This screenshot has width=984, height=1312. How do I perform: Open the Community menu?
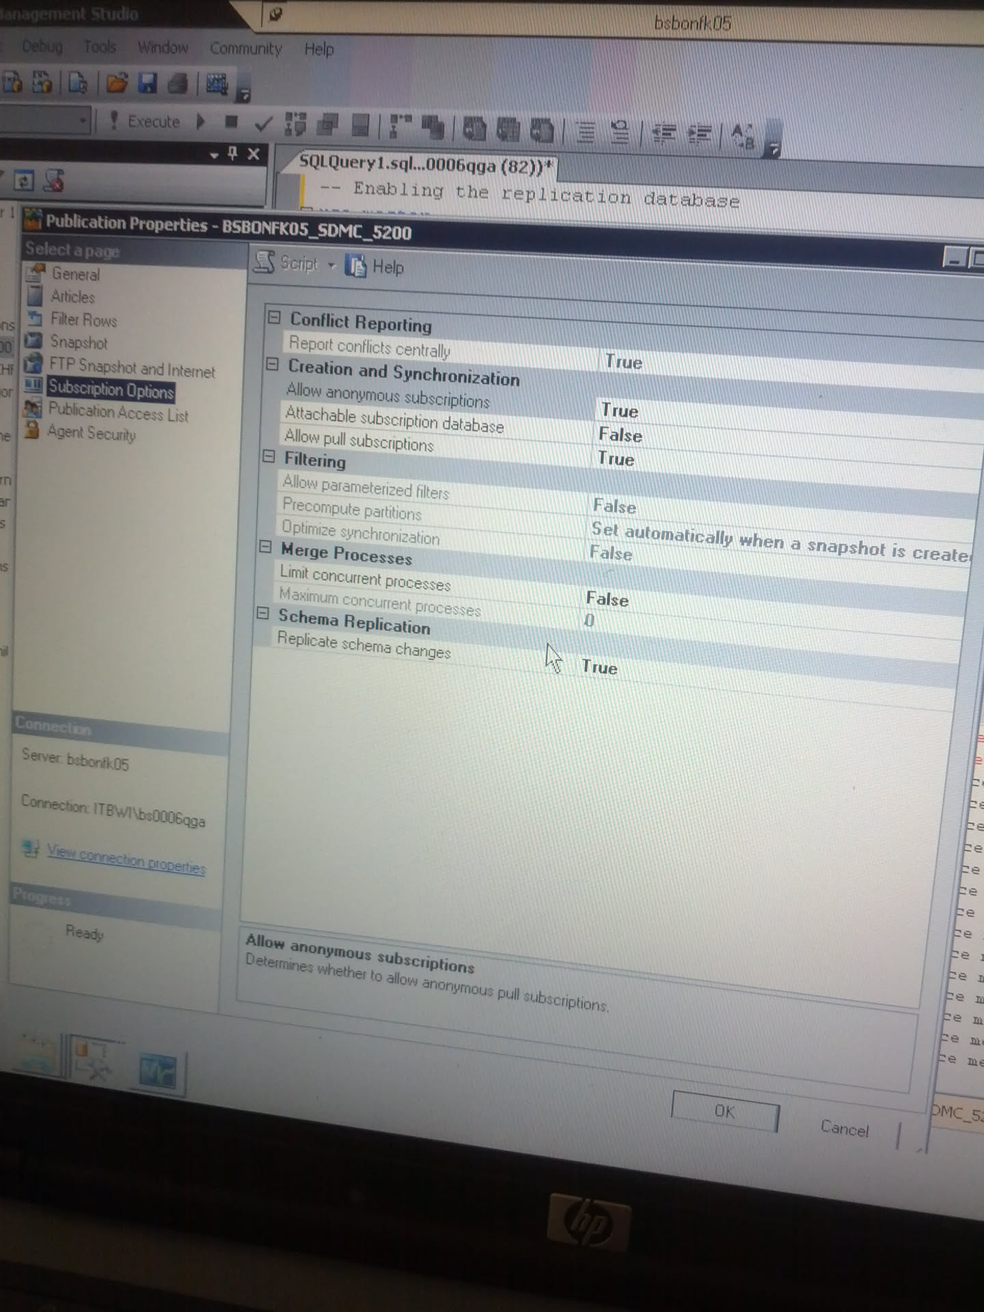(x=245, y=49)
